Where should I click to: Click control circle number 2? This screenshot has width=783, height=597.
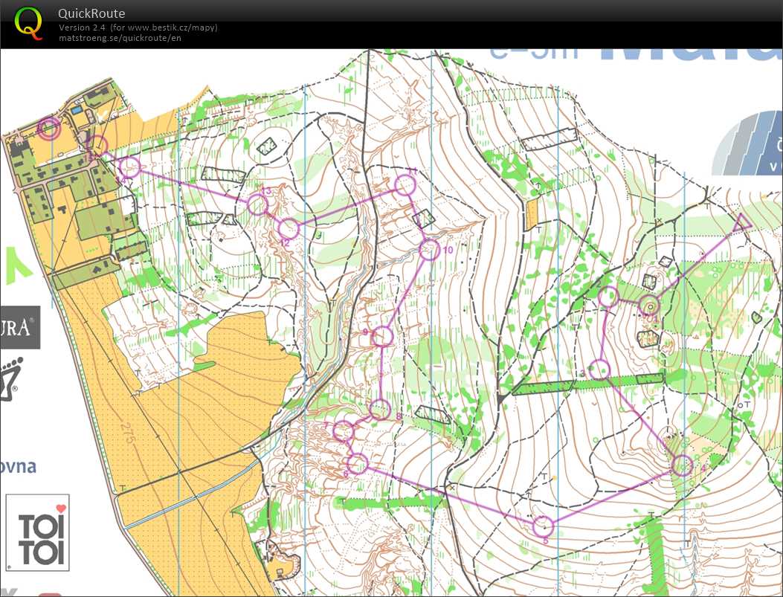(609, 297)
